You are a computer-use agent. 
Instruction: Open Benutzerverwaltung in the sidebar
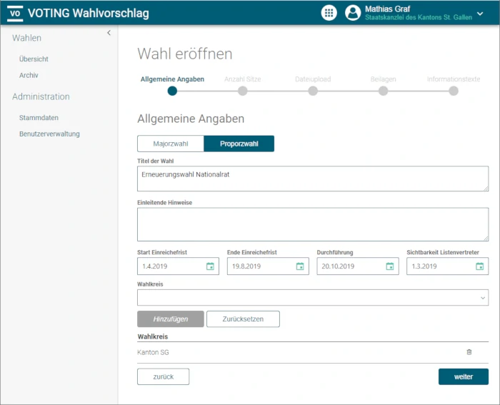point(49,134)
